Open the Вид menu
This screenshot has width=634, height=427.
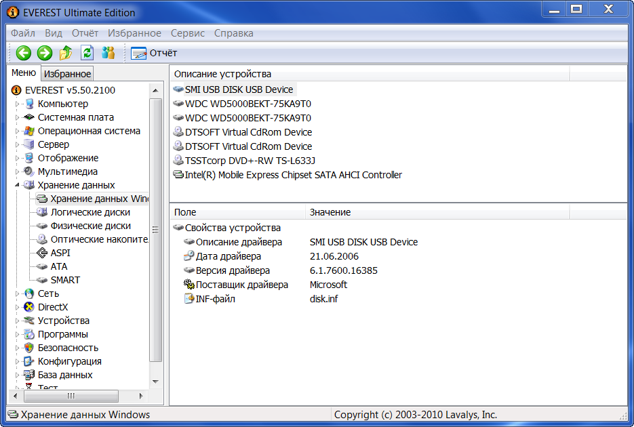click(x=54, y=33)
